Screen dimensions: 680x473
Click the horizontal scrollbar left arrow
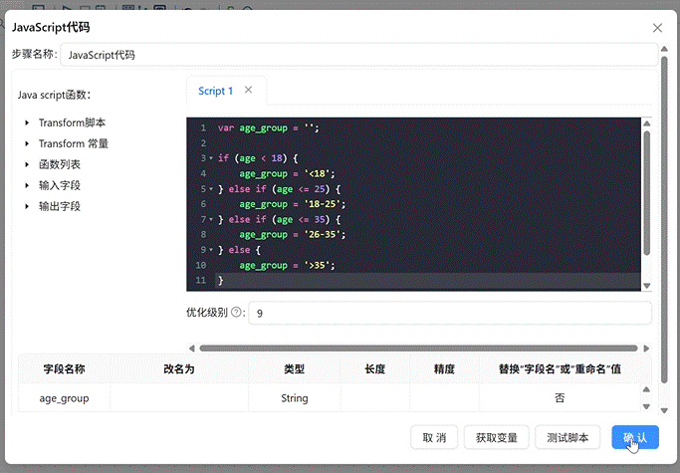[192, 348]
